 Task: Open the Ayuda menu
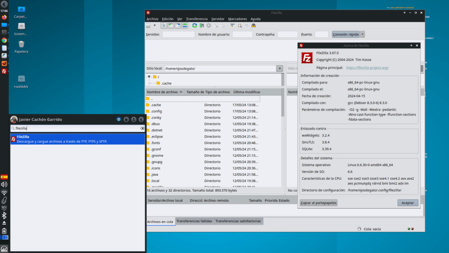(256, 19)
